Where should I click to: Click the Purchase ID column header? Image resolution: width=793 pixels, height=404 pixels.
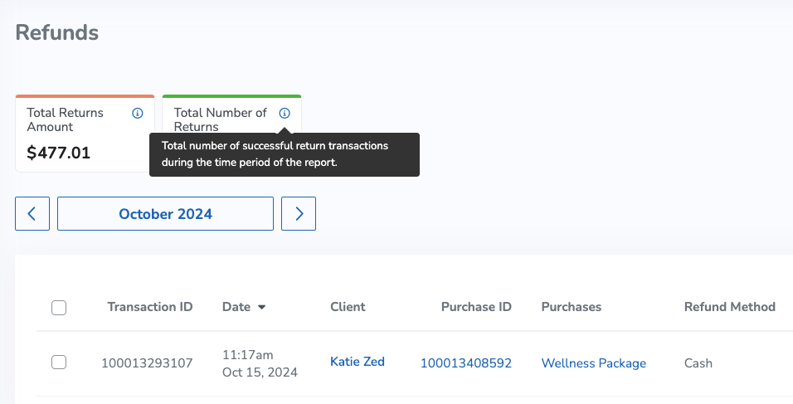[x=476, y=307]
